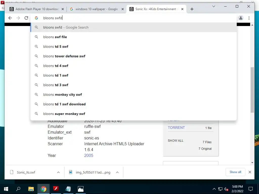
Task: Close the windows 10 wallpaper tab
Action: [x=123, y=9]
